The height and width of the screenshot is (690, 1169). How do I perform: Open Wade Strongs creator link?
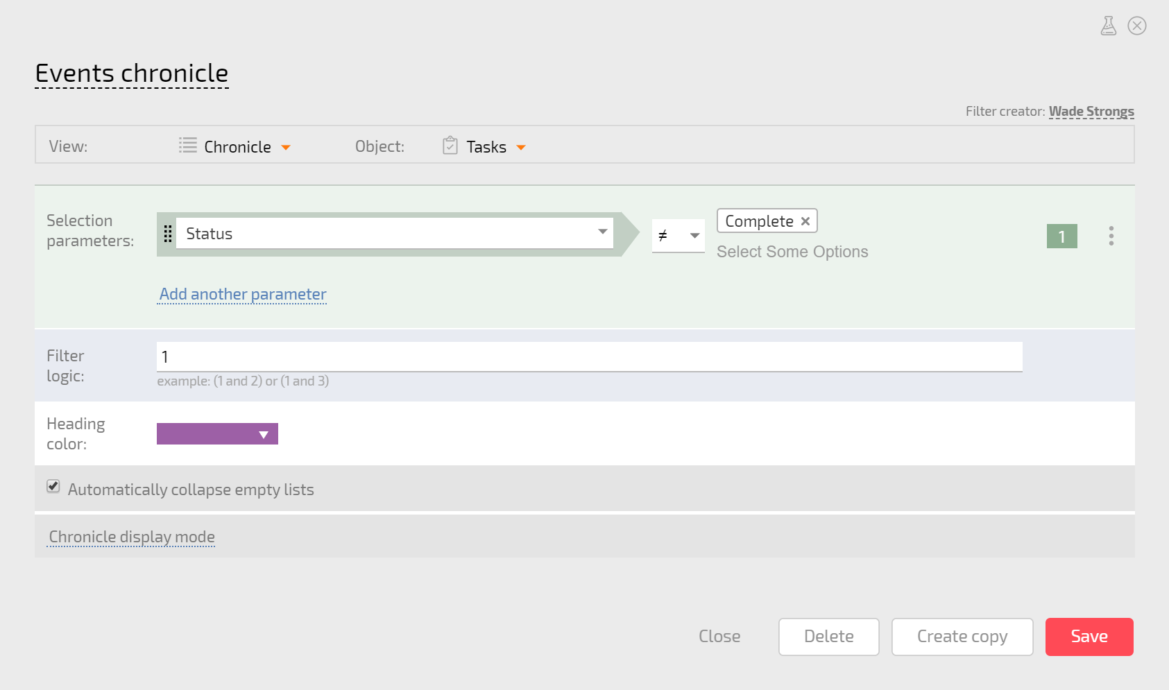[x=1091, y=112]
